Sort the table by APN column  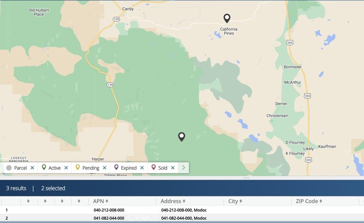point(101,201)
